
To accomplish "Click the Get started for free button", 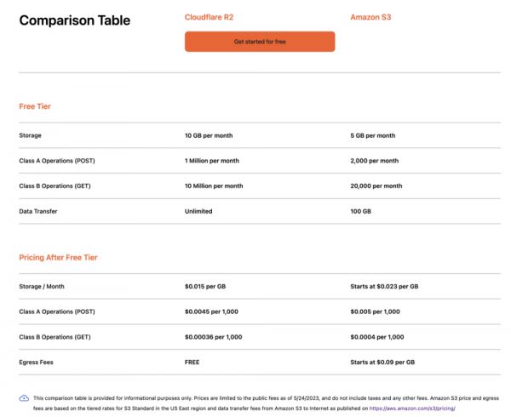I will click(x=260, y=41).
